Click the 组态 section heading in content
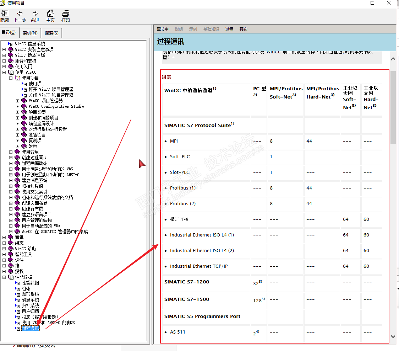The image size is (399, 351). point(166,77)
